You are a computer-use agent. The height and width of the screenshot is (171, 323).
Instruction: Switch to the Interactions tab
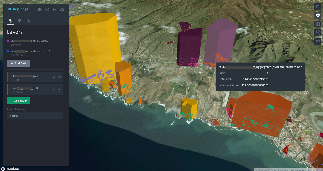(29, 21)
